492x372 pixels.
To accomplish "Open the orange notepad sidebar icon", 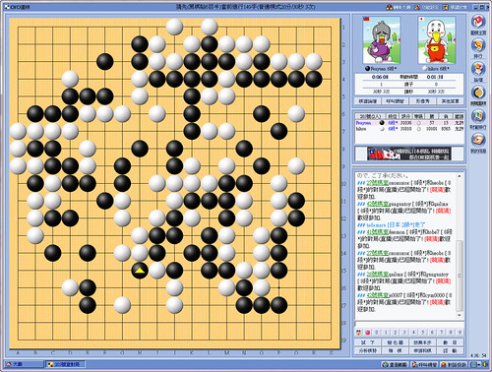I will click(x=478, y=140).
